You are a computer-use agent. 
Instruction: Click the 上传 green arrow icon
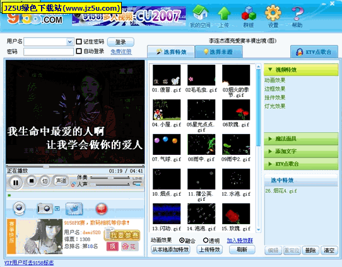[x=224, y=13]
